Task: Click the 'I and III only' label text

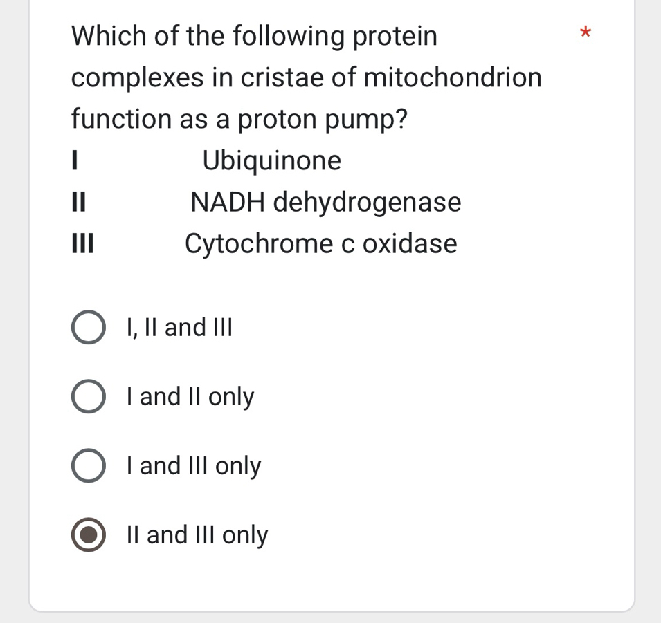Action: 192,465
